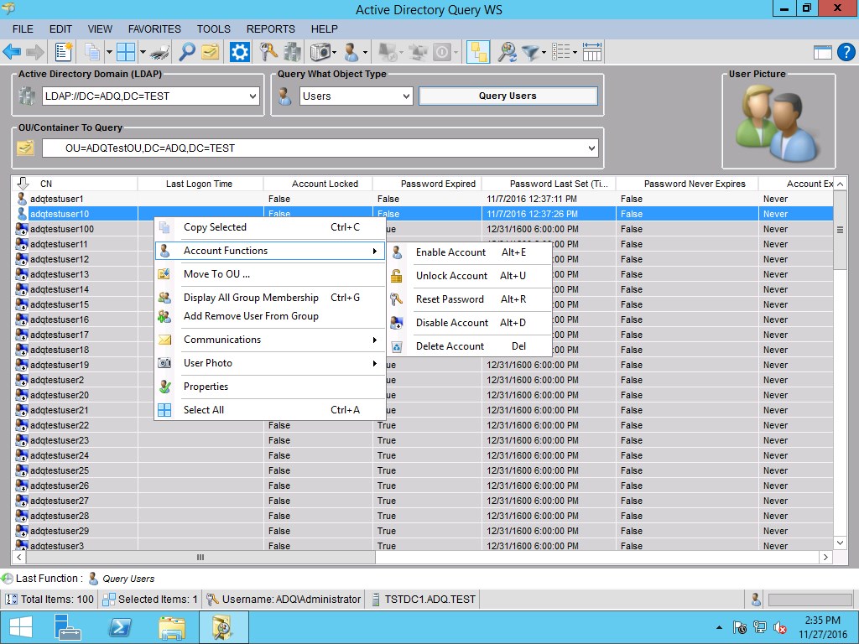Open the HELP menu
859x644 pixels.
click(x=325, y=29)
